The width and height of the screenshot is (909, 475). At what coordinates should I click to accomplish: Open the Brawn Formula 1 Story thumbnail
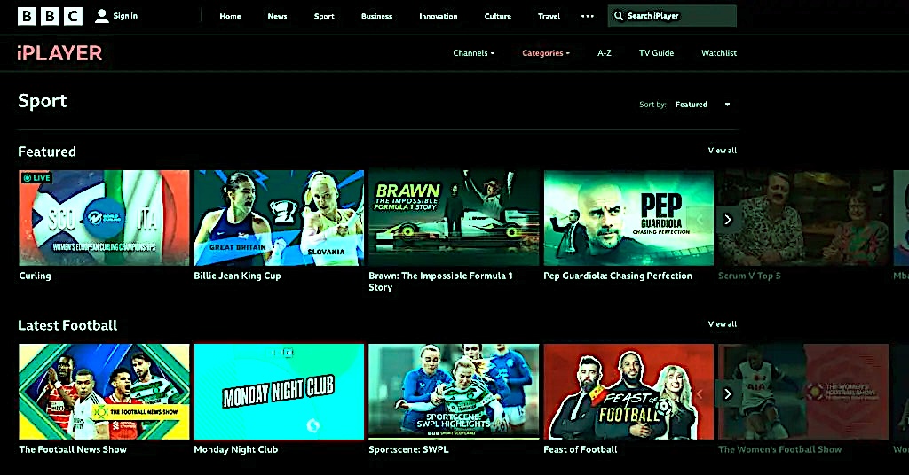(x=454, y=218)
